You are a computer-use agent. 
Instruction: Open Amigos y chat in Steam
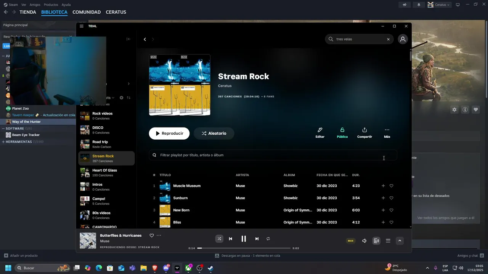point(470,256)
